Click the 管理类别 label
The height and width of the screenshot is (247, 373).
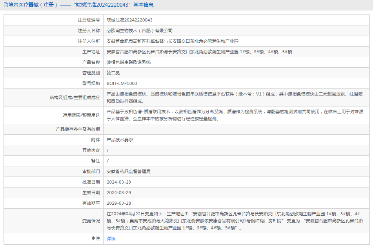pyautogui.click(x=91, y=73)
